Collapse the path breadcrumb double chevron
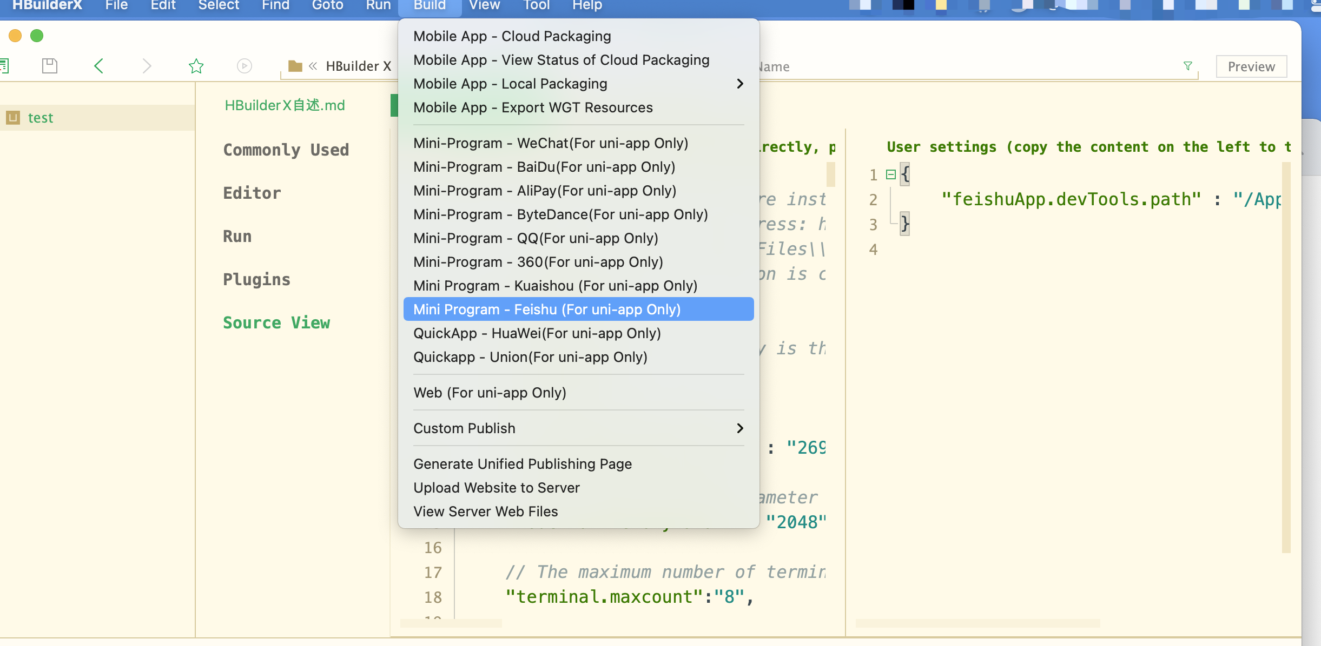 [x=313, y=66]
